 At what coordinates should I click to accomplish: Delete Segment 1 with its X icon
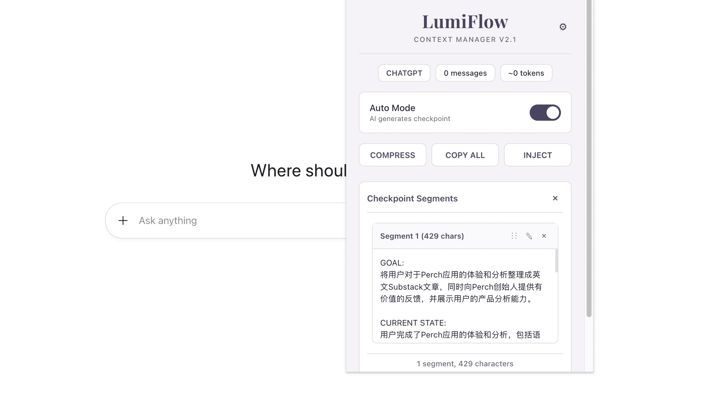pos(544,236)
